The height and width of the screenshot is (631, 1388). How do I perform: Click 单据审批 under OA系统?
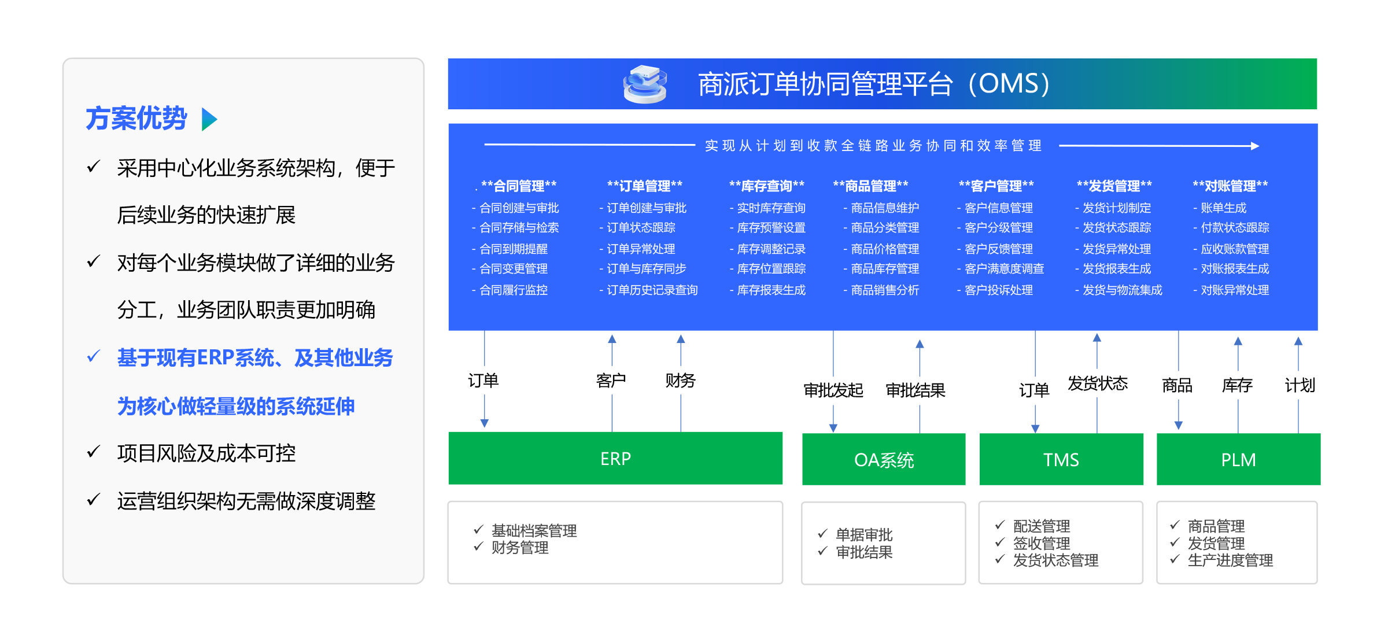(x=864, y=534)
